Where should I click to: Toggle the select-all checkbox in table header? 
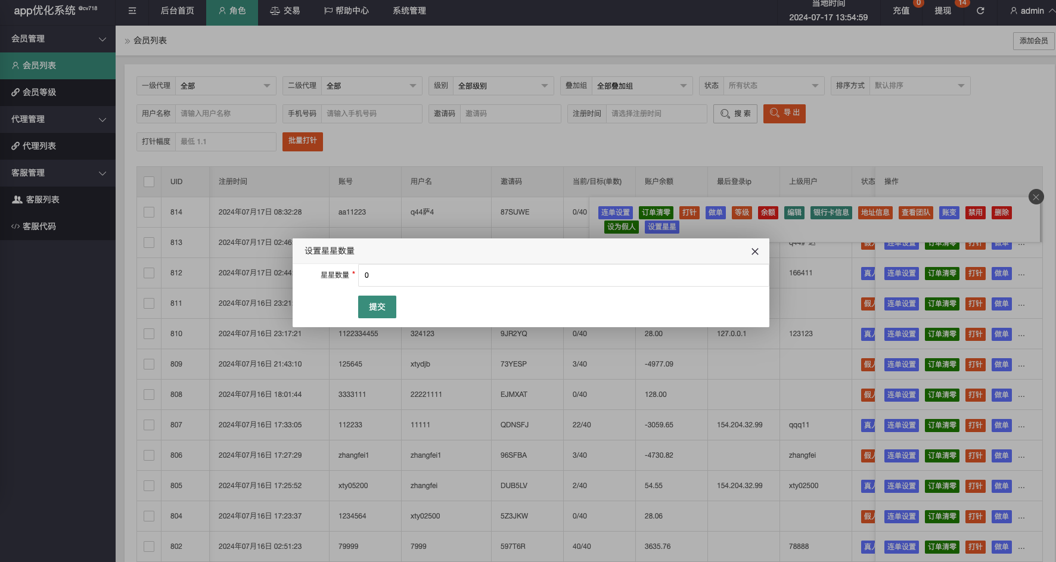[x=149, y=182]
